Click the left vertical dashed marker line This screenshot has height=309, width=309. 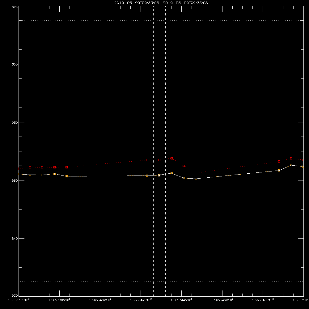click(x=154, y=151)
